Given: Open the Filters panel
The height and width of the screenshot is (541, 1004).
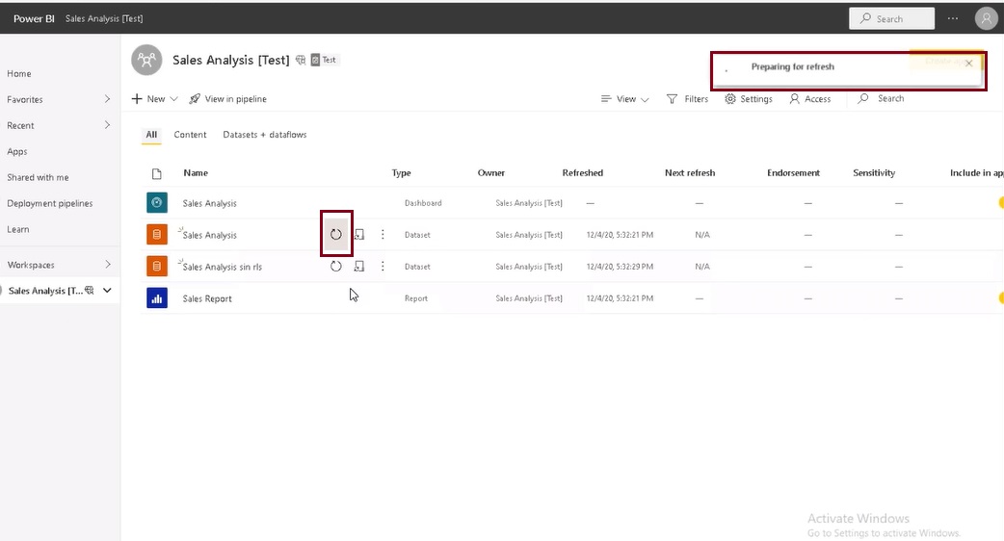Looking at the screenshot, I should click(x=688, y=99).
